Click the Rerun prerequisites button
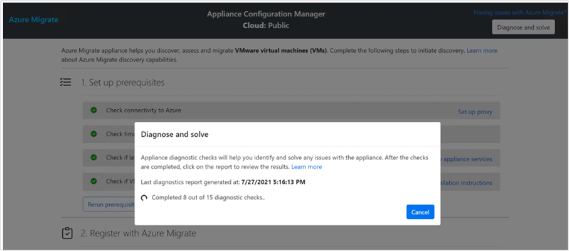 109,204
